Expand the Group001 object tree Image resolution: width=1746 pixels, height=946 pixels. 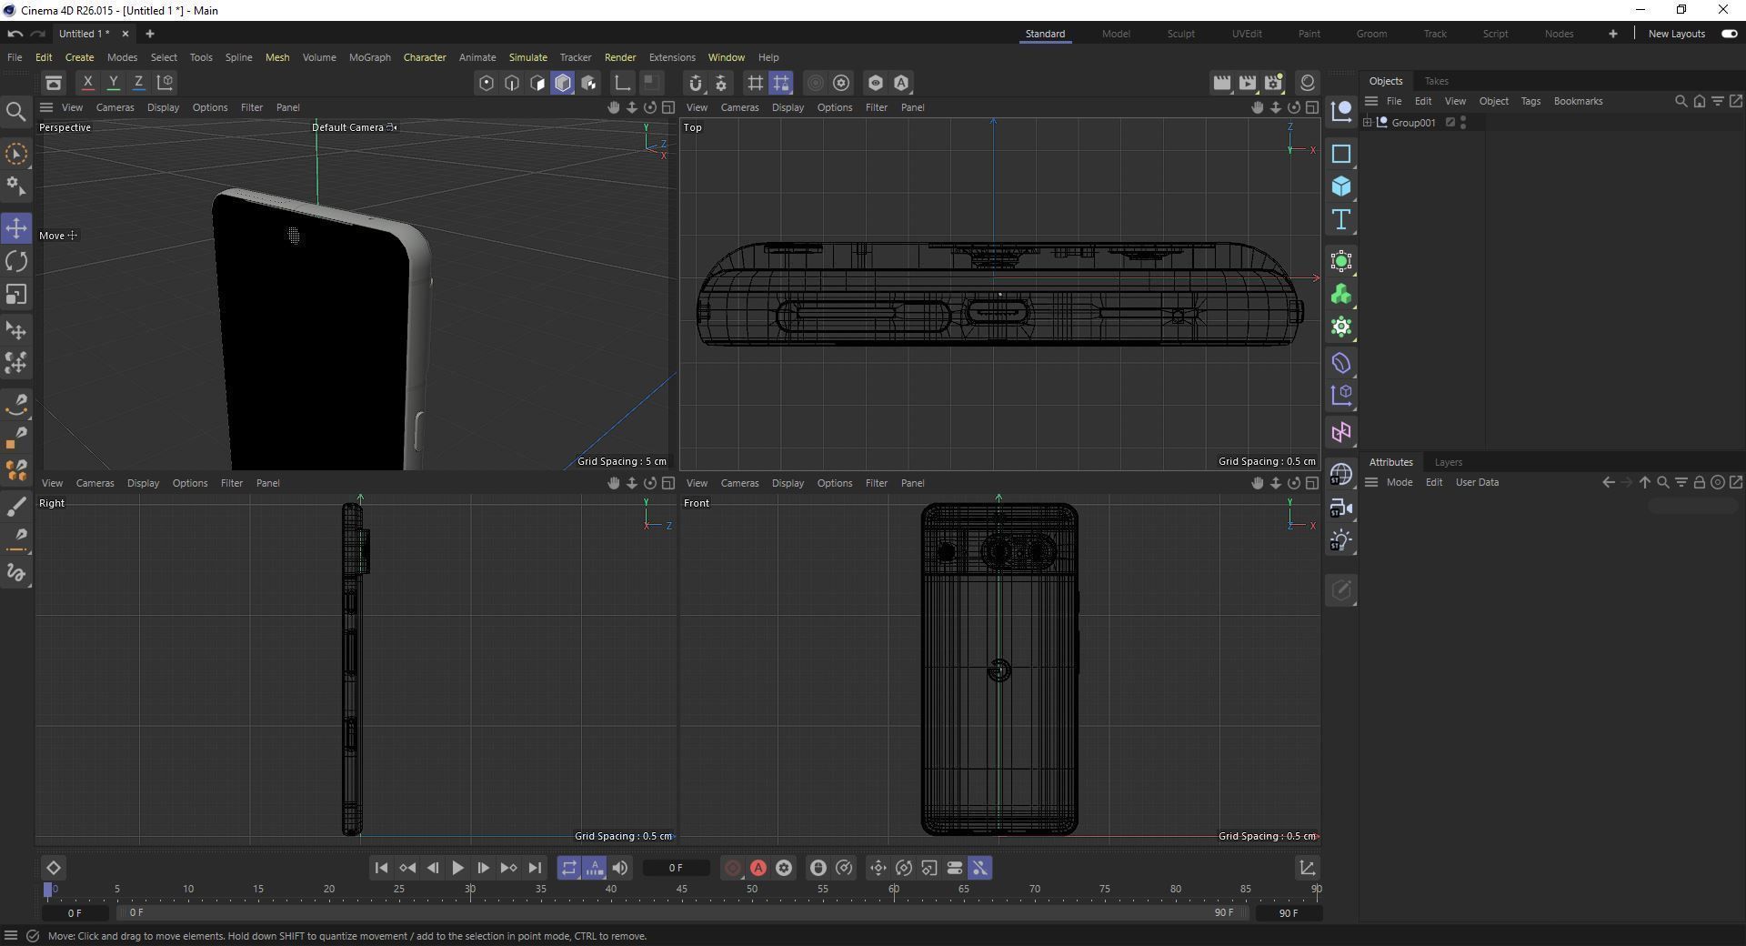(x=1367, y=122)
